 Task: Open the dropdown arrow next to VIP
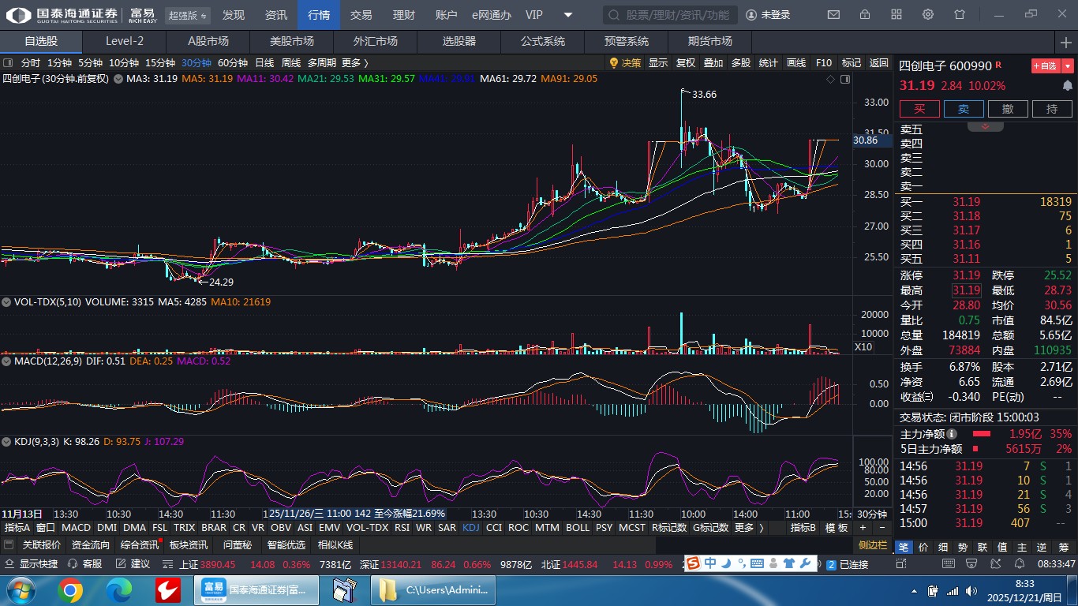[x=568, y=15]
